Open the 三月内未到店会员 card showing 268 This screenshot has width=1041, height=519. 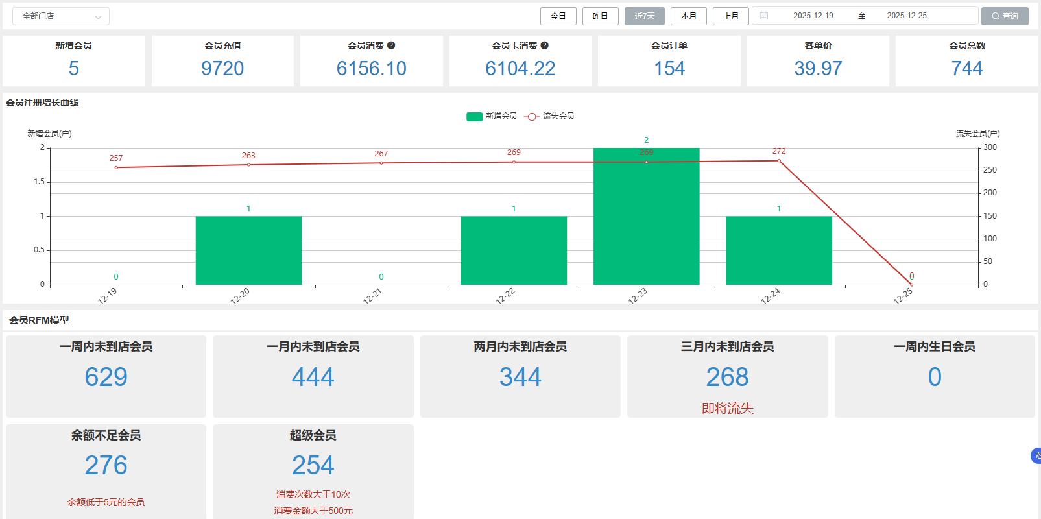click(728, 376)
